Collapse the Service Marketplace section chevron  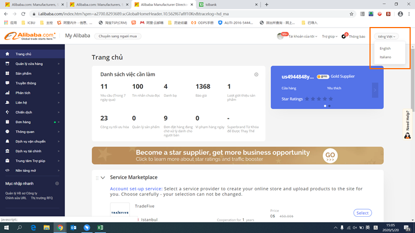tap(103, 177)
